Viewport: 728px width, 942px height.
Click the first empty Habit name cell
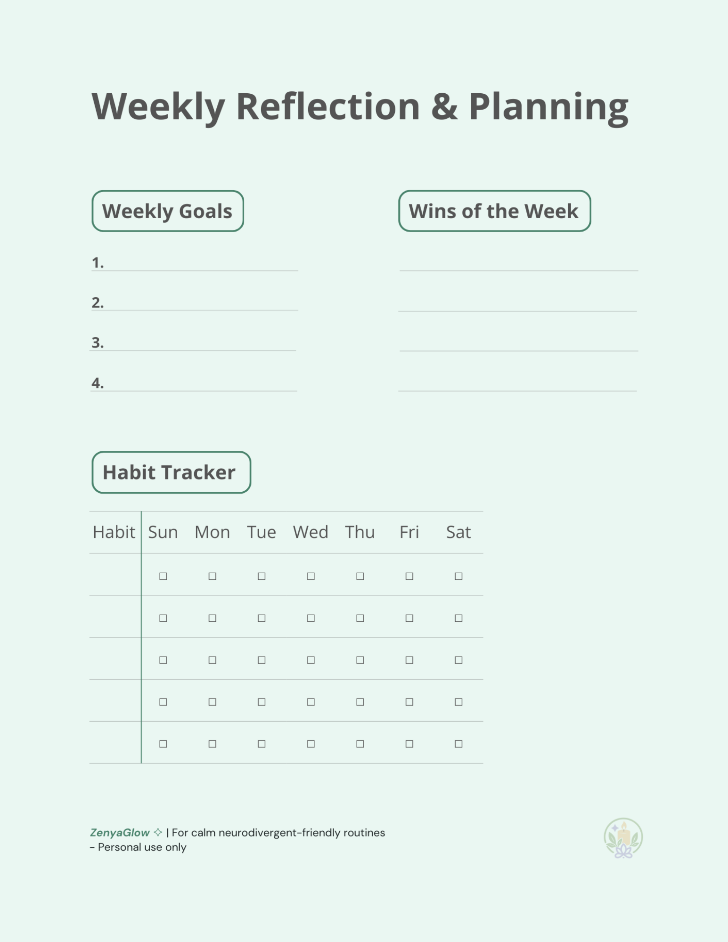pos(115,574)
